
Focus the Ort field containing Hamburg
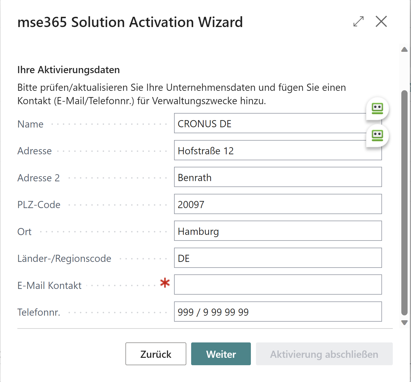click(278, 231)
